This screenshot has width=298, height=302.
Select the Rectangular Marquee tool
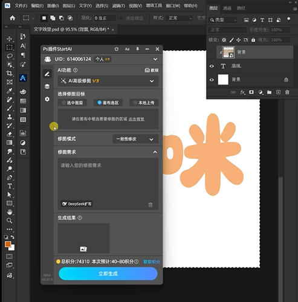pyautogui.click(x=10, y=47)
